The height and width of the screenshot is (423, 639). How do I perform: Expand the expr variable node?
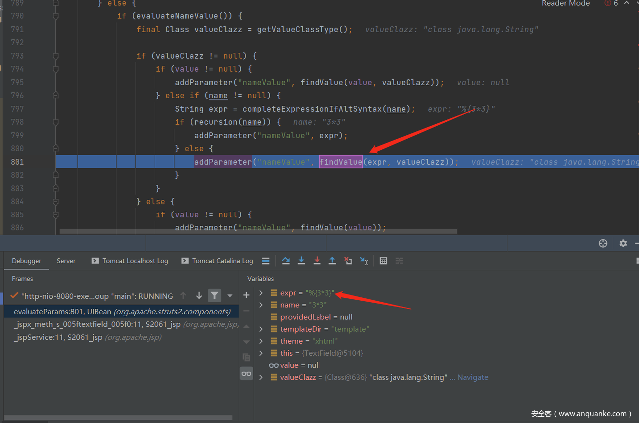pyautogui.click(x=261, y=293)
